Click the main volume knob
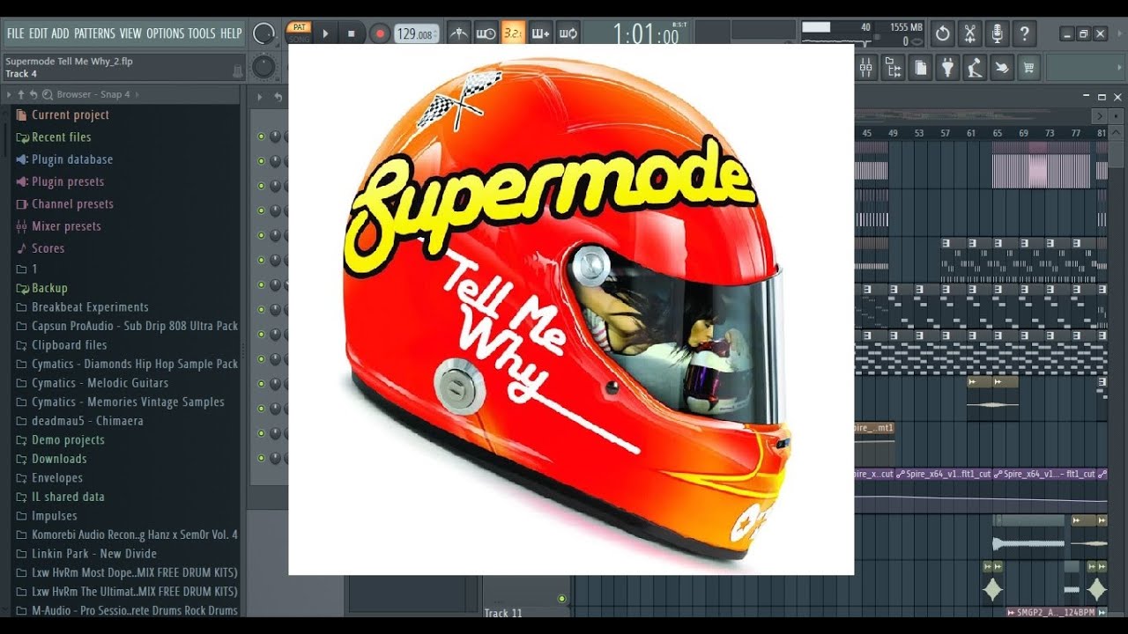Screen dimensions: 1128x634 pos(263,34)
